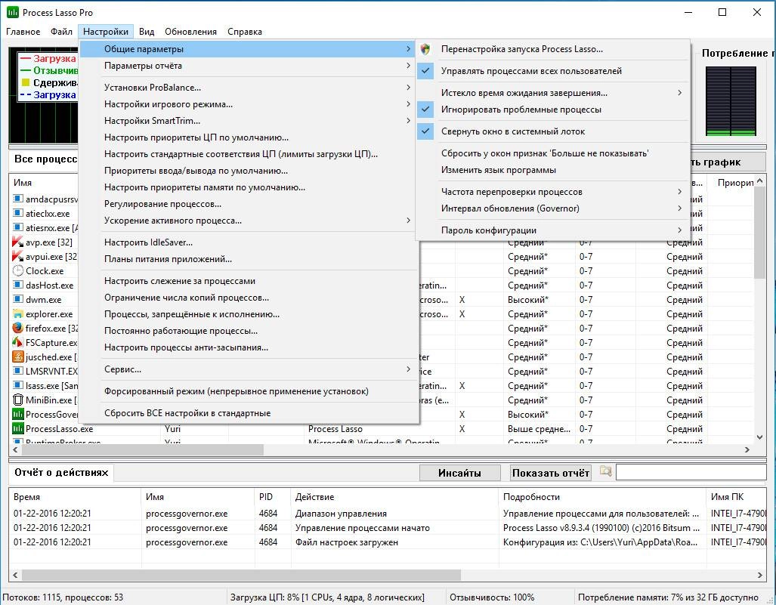Click the amdacpusrsv process icon
Viewport: 776px width, 605px height.
18,199
